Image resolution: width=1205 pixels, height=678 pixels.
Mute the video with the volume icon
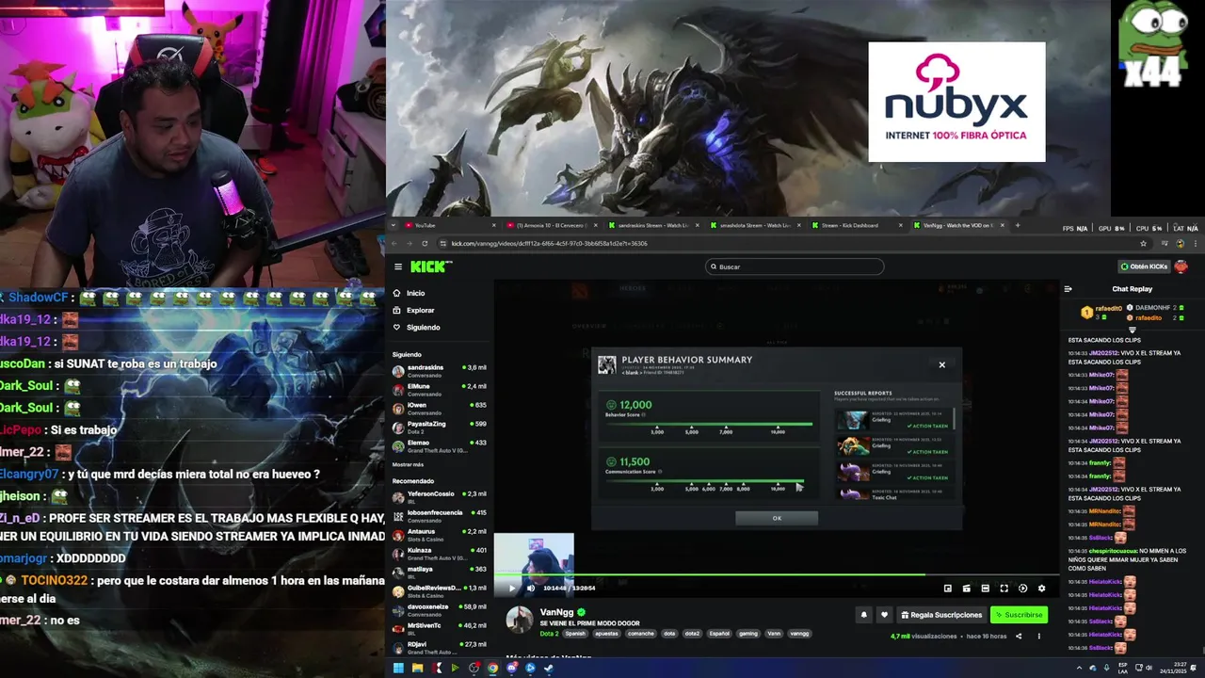pyautogui.click(x=530, y=589)
